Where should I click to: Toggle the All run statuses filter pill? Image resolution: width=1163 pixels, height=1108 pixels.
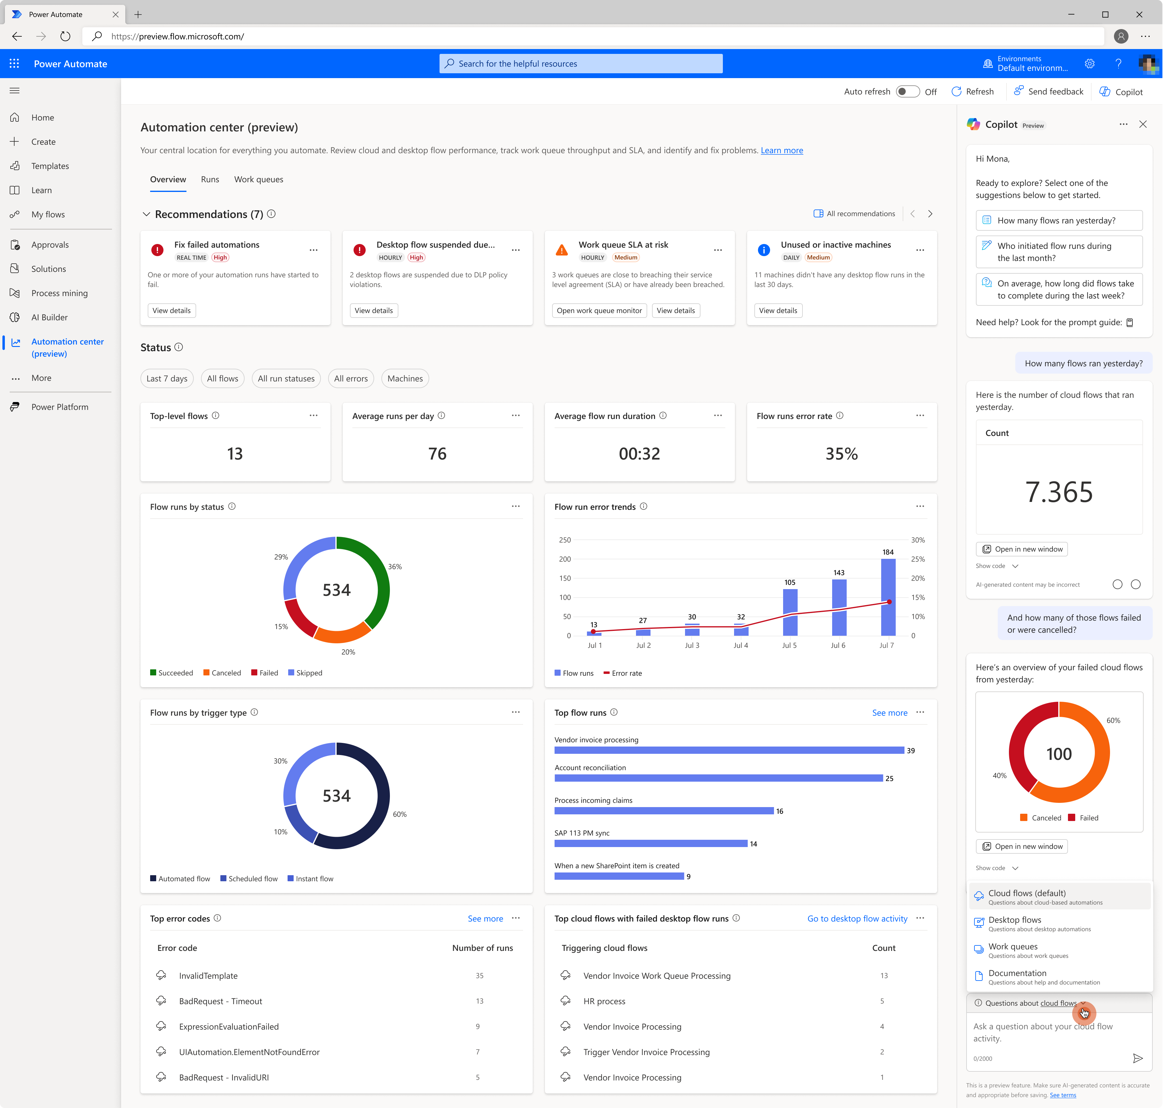pos(286,379)
